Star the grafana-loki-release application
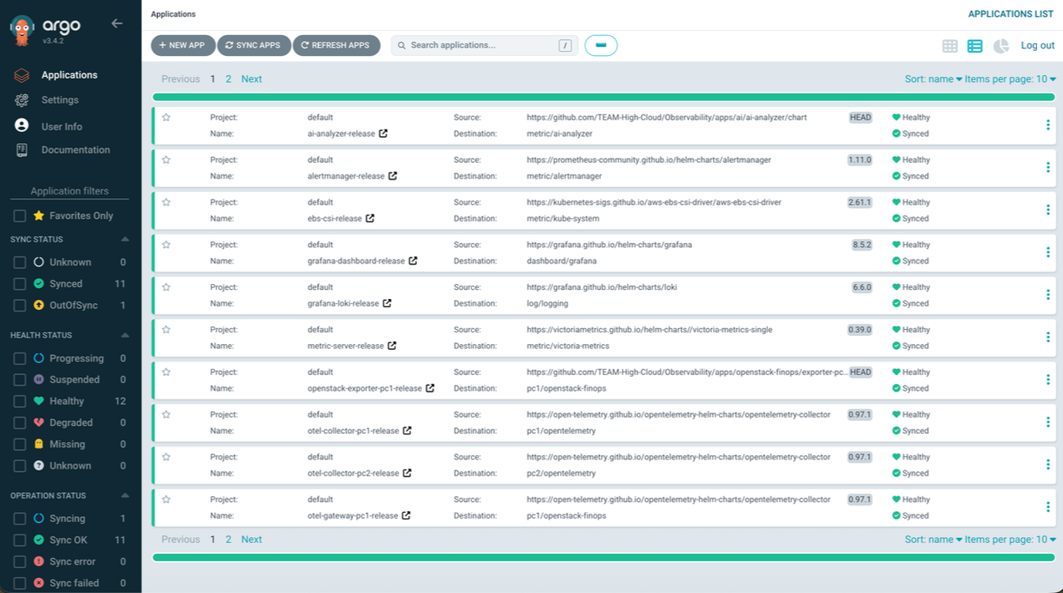 tap(166, 287)
